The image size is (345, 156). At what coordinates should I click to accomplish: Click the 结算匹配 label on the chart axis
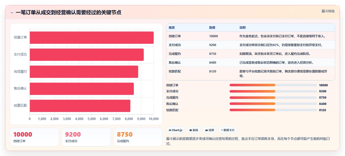(20, 106)
